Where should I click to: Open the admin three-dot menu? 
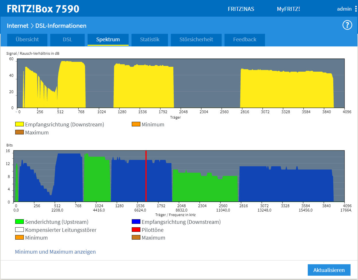tap(356, 9)
